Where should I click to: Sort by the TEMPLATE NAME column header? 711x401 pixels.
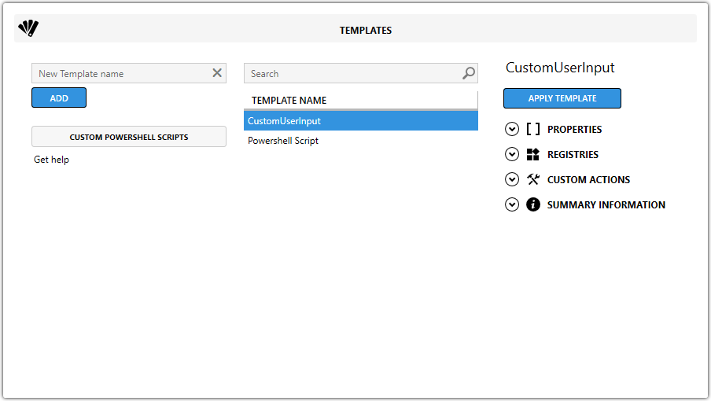[361, 100]
